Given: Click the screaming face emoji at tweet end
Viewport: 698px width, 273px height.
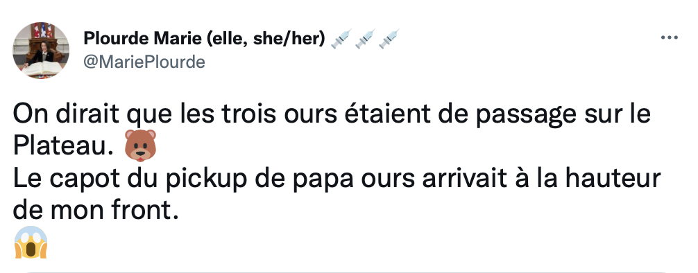Looking at the screenshot, I should [31, 243].
